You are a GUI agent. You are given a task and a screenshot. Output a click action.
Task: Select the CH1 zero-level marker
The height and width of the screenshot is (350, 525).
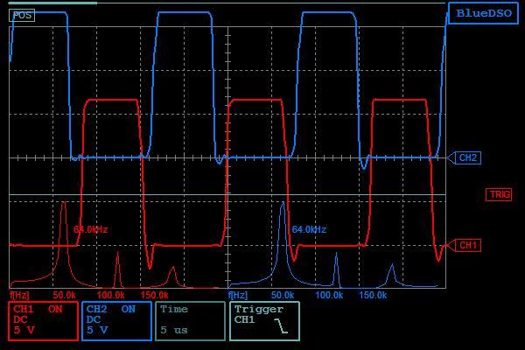click(465, 246)
